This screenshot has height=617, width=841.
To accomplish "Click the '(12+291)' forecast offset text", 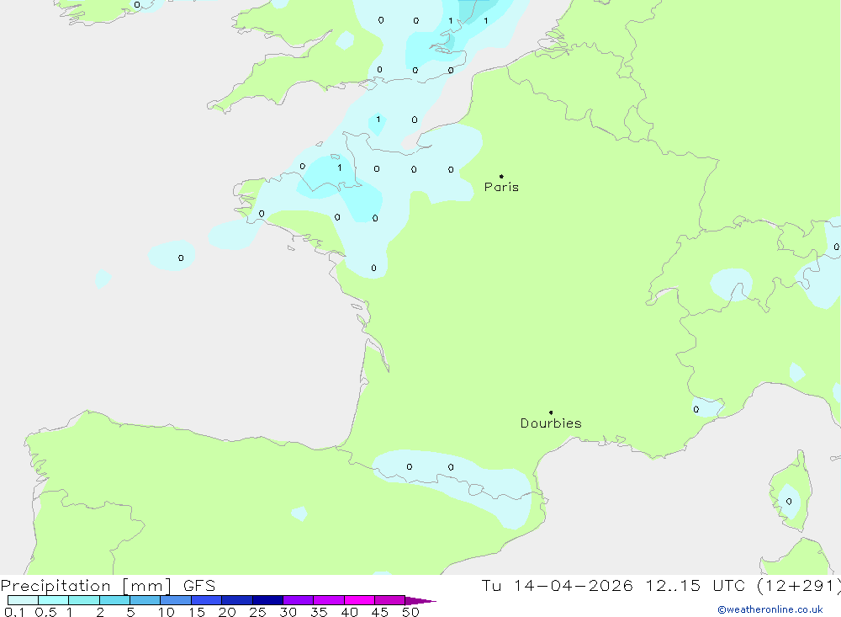I will 799,585.
